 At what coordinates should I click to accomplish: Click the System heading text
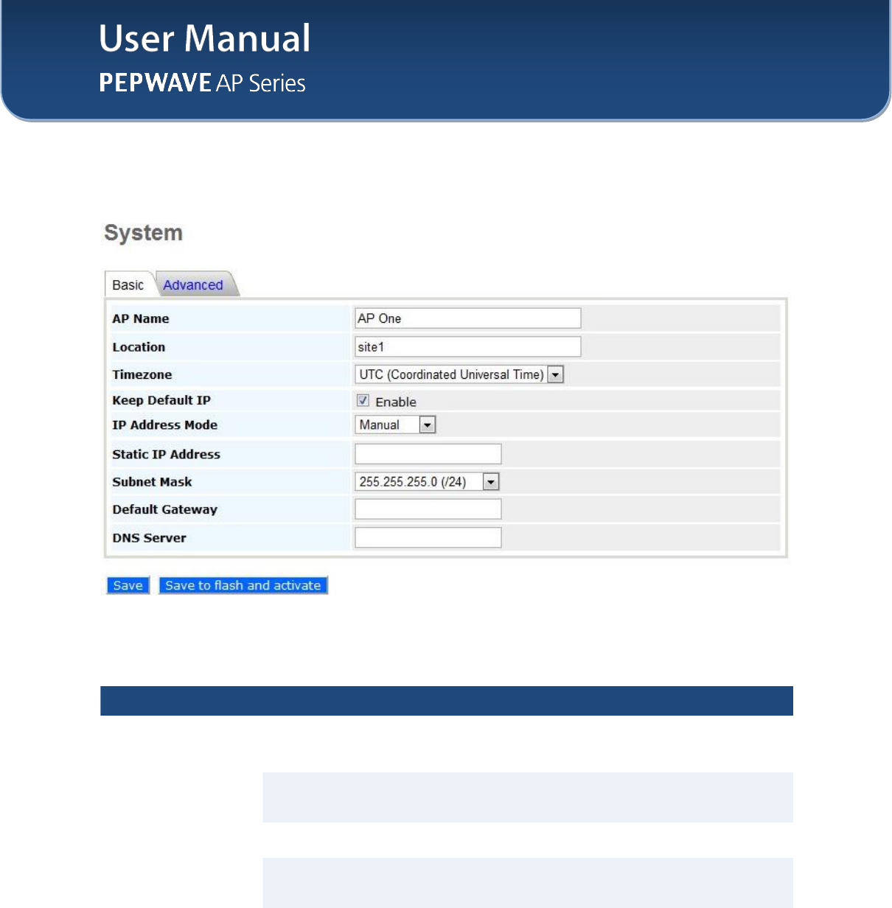[144, 233]
